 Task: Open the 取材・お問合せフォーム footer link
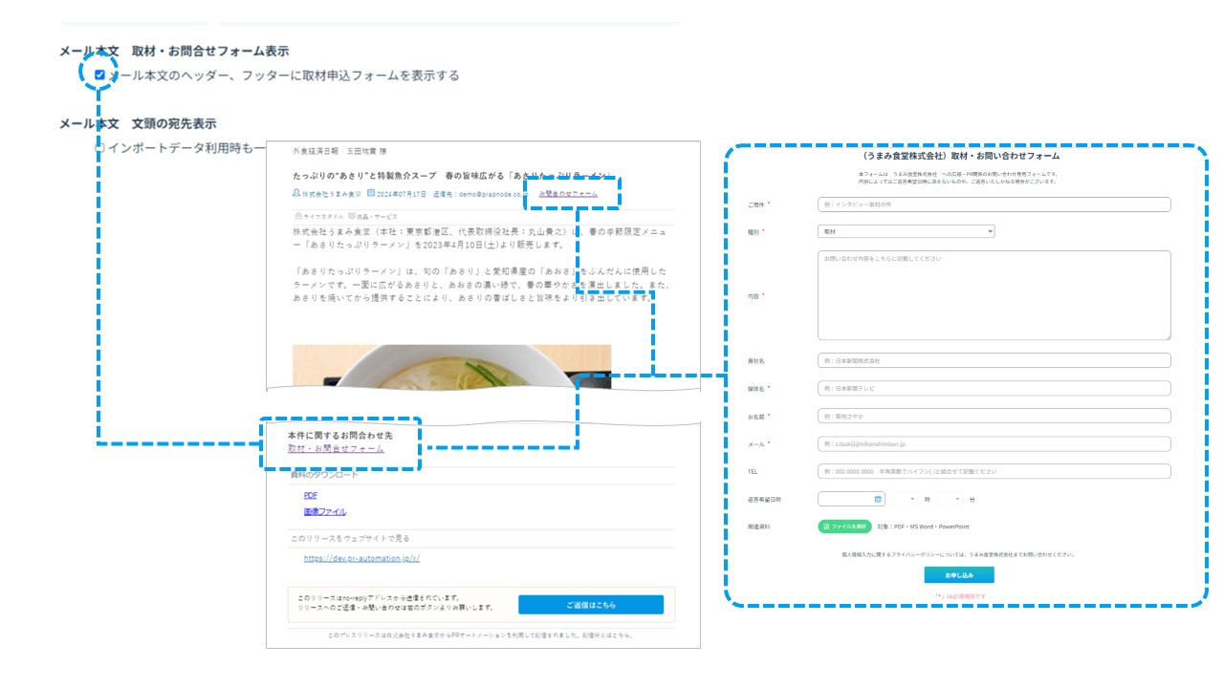(336, 448)
